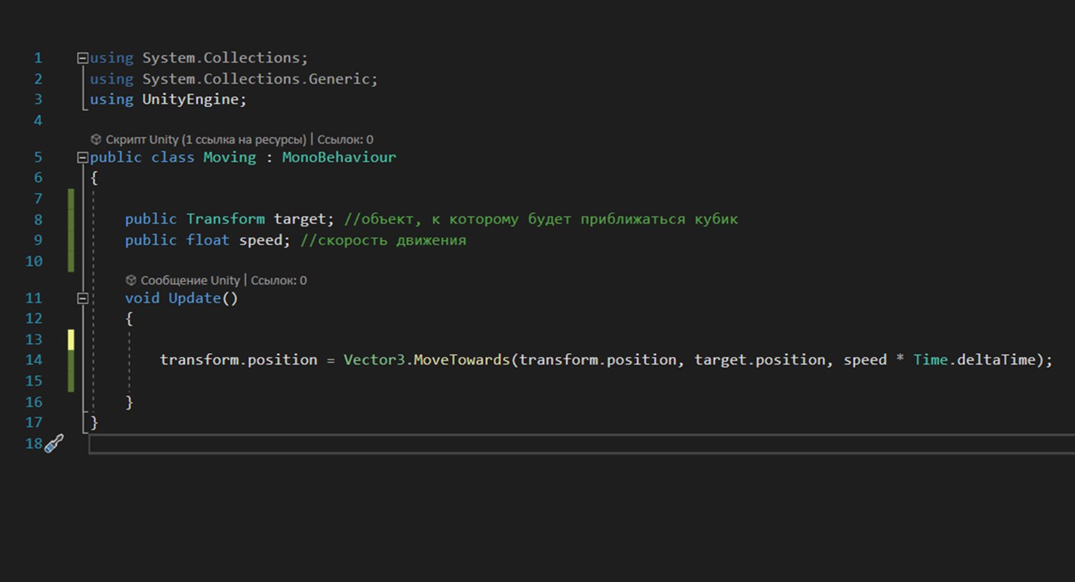The width and height of the screenshot is (1075, 582).
Task: Click the screwdriver quick actions icon
Action: pyautogui.click(x=54, y=443)
